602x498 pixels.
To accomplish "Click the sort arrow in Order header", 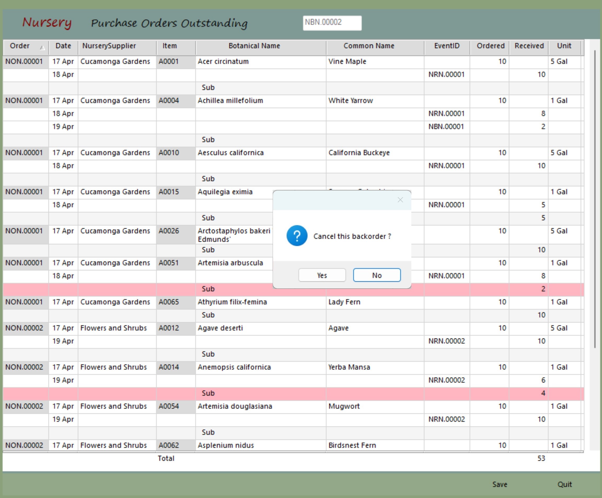I will [x=42, y=47].
